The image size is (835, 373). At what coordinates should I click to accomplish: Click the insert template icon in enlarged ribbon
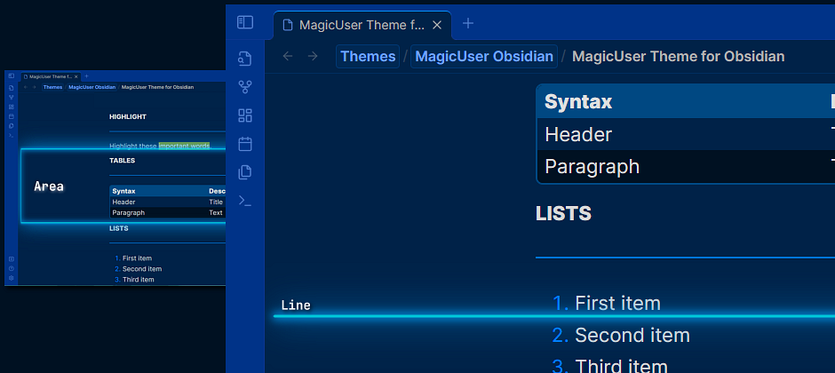(245, 172)
